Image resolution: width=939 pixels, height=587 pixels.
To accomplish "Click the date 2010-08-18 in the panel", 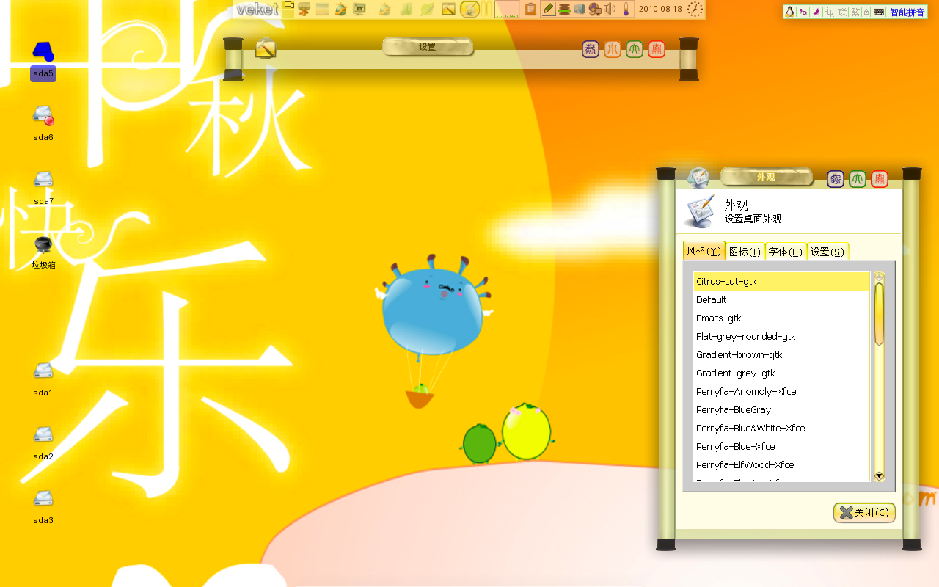I will pos(660,9).
